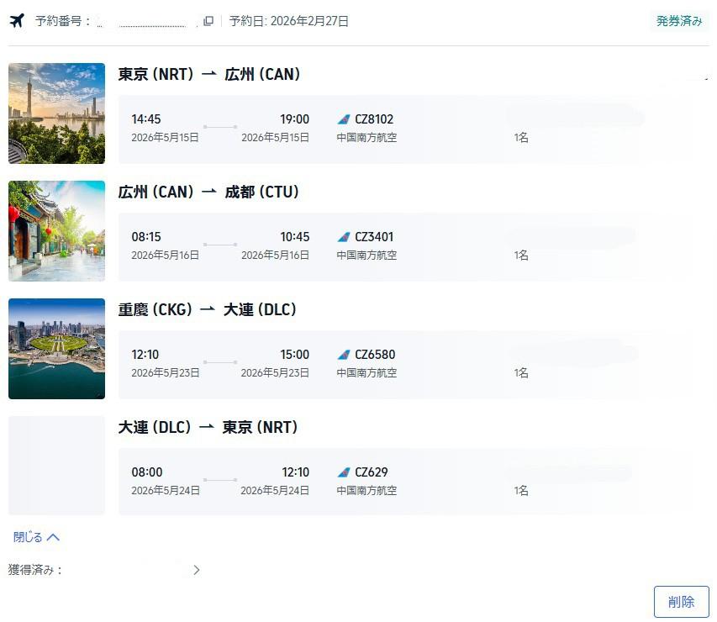Open the Chengdu street thumbnail
The height and width of the screenshot is (622, 717).
click(x=56, y=231)
